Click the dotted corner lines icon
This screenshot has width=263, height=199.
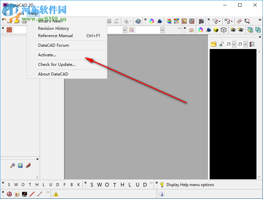pos(131,30)
